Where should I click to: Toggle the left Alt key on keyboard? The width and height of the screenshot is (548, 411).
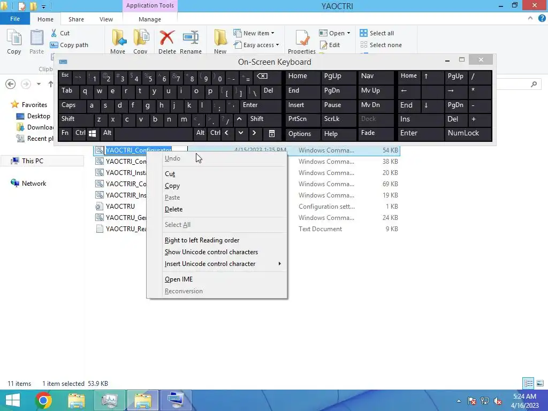point(107,133)
